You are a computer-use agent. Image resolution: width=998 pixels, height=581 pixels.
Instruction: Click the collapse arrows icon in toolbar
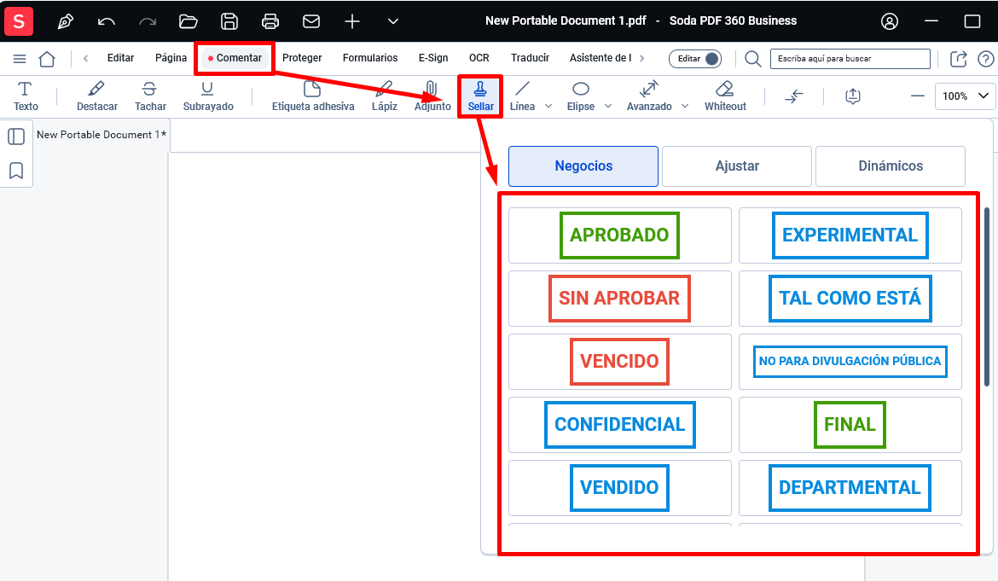tap(793, 96)
